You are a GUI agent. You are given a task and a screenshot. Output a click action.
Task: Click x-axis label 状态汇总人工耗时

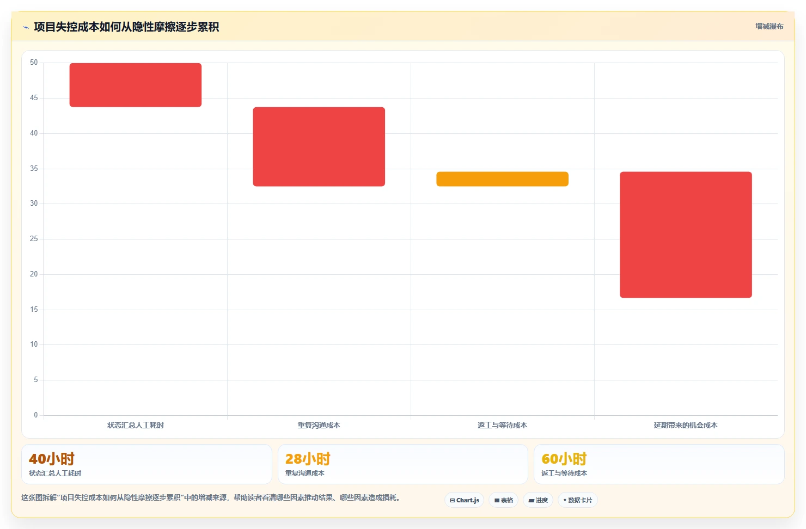click(x=136, y=425)
